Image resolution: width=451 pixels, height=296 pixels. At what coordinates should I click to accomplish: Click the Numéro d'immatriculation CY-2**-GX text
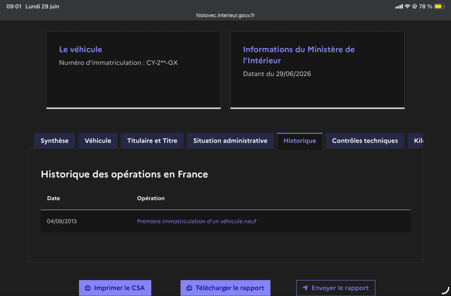(x=118, y=63)
